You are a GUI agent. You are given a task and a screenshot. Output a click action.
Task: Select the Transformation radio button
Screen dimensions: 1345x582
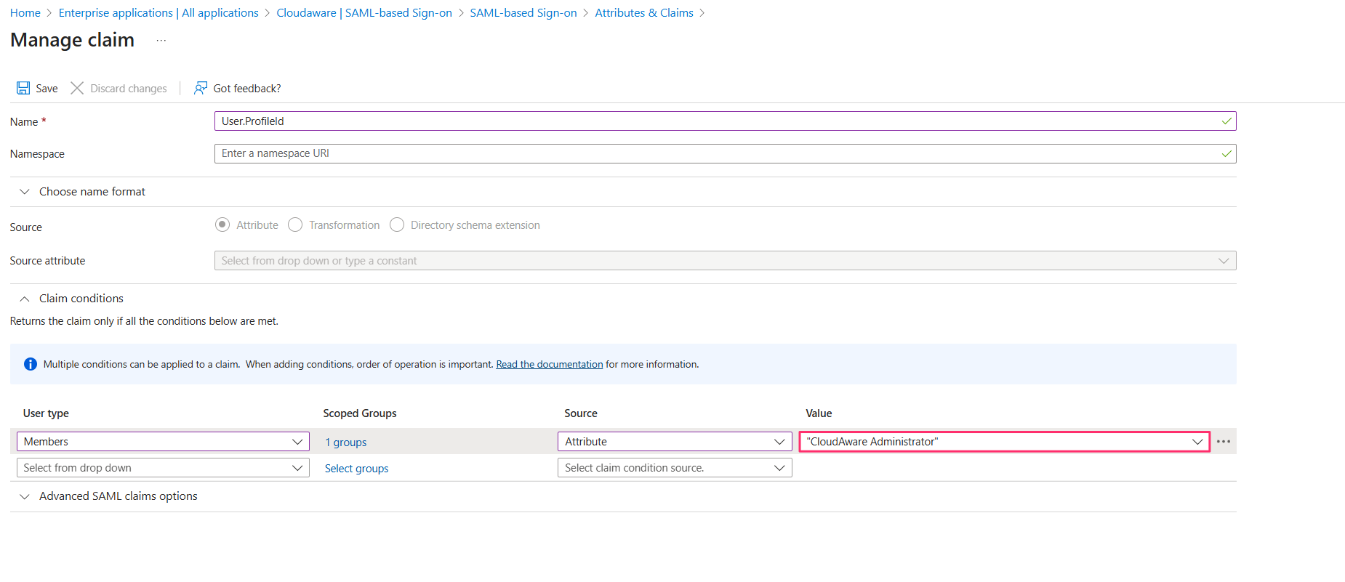(x=295, y=225)
